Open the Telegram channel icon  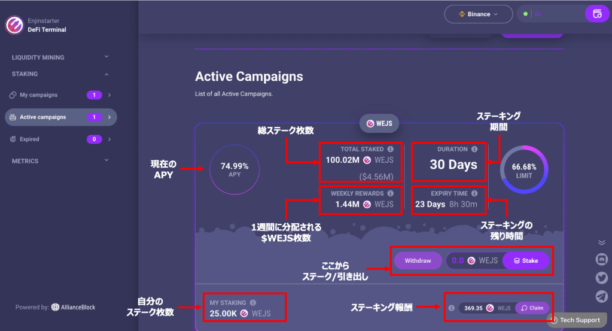point(602,296)
